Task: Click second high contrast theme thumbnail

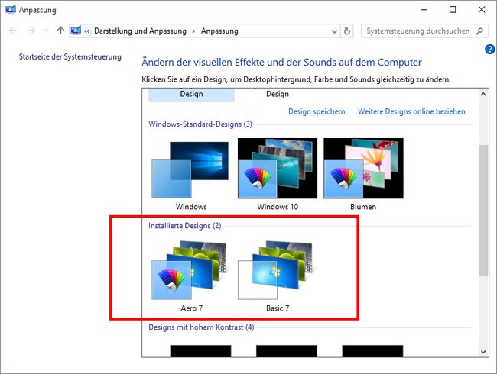Action: (x=287, y=351)
